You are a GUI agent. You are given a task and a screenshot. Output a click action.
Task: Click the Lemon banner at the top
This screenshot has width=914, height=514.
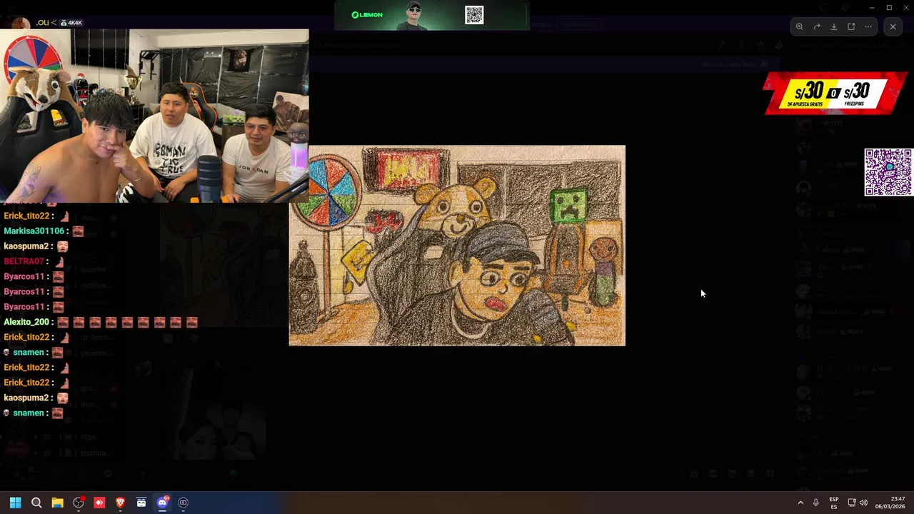[x=431, y=15]
